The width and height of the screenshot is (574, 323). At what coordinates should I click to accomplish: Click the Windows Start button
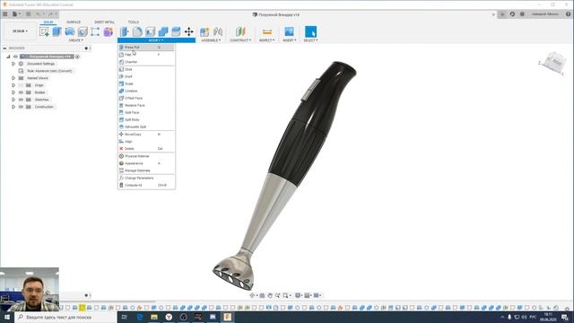(x=7, y=317)
